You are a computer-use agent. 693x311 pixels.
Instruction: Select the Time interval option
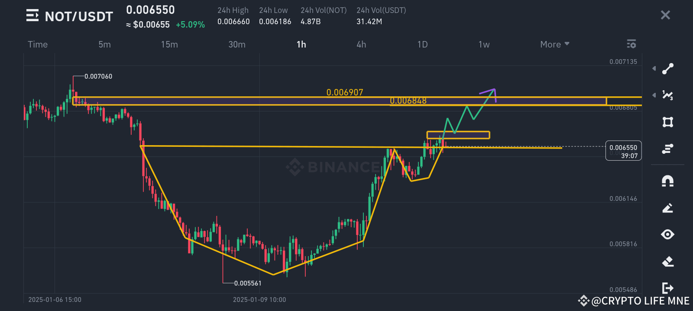[x=38, y=44]
